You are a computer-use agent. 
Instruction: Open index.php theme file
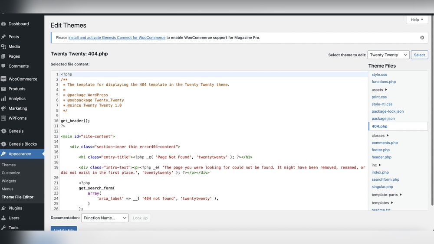click(x=380, y=172)
